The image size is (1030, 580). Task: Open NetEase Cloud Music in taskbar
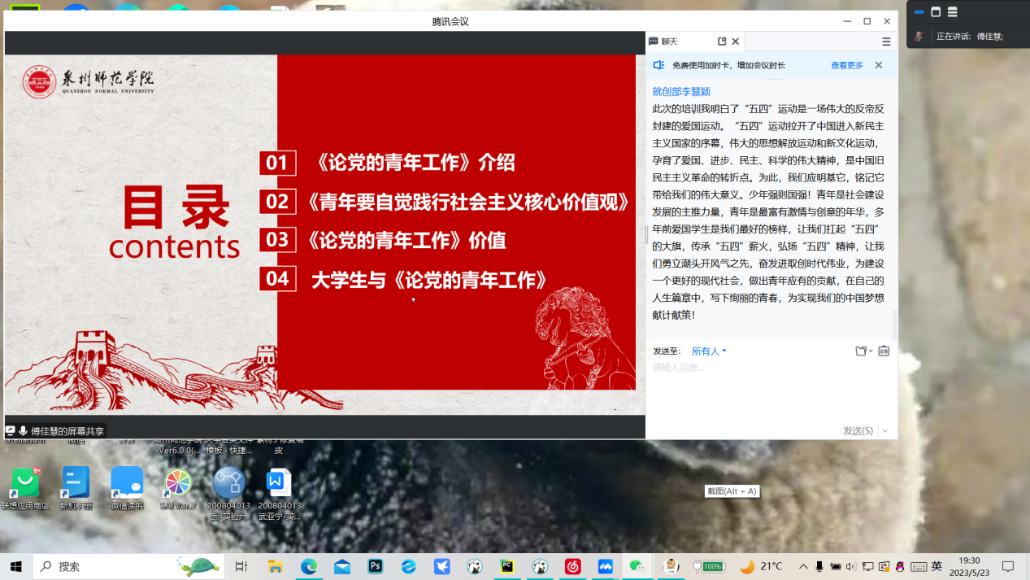click(573, 566)
